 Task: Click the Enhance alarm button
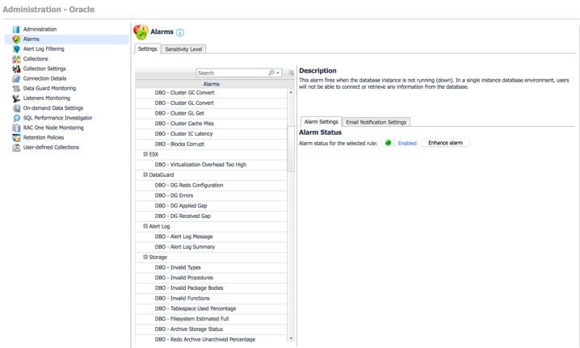point(445,143)
